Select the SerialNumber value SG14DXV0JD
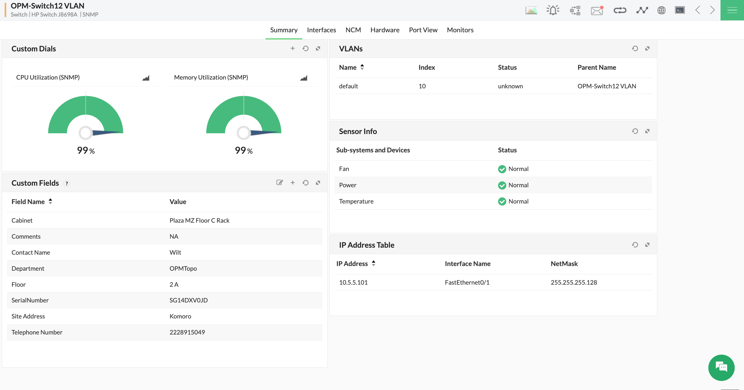744x390 pixels. click(188, 300)
